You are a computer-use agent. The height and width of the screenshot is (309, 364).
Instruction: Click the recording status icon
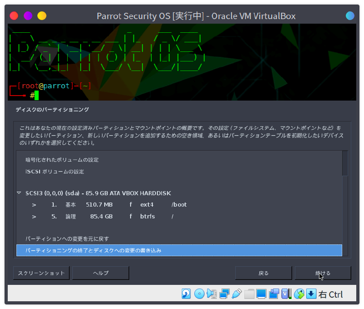point(273,294)
